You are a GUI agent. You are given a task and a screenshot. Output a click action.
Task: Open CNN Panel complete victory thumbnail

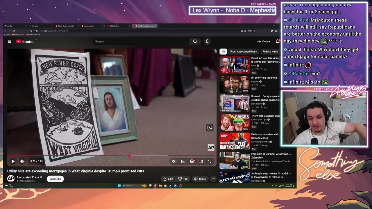click(x=235, y=65)
